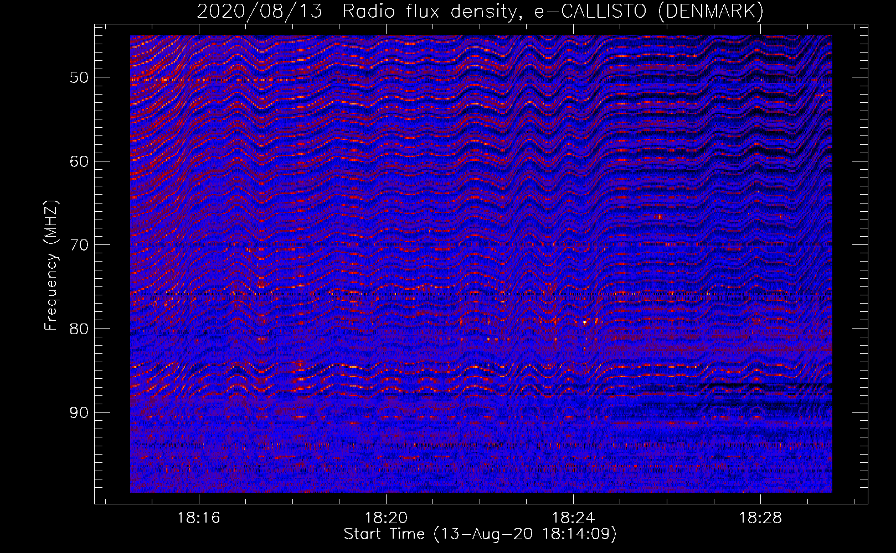Click the 18:20 time tick label
Image resolution: width=896 pixels, height=553 pixels.
point(386,518)
